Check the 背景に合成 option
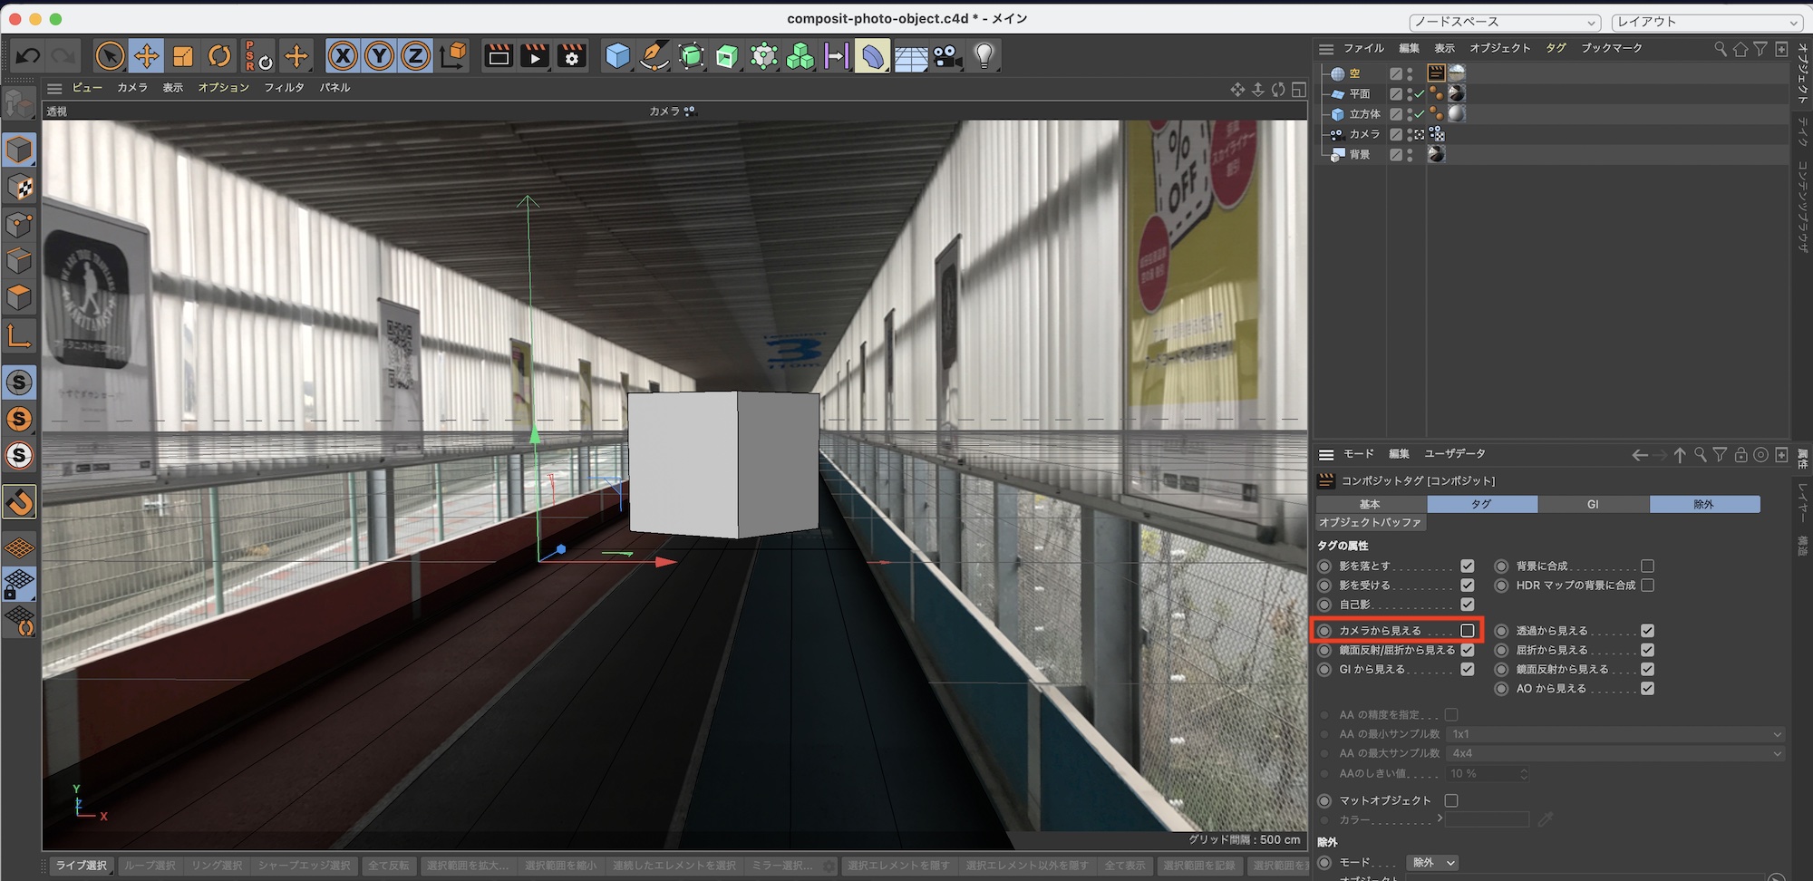1813x881 pixels. tap(1647, 566)
